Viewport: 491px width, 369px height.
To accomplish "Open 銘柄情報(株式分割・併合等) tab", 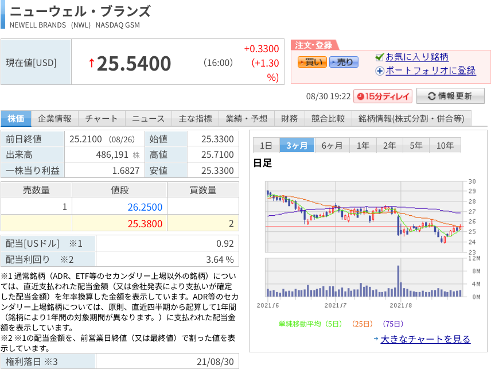I will 411,118.
